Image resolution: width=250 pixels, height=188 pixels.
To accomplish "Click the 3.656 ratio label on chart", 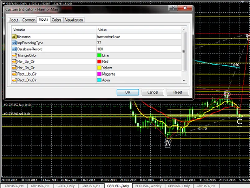I will (235, 65).
